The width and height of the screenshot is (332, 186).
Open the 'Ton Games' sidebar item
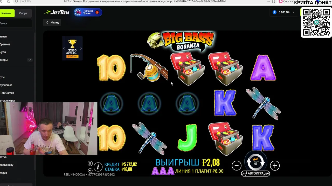coord(7,93)
